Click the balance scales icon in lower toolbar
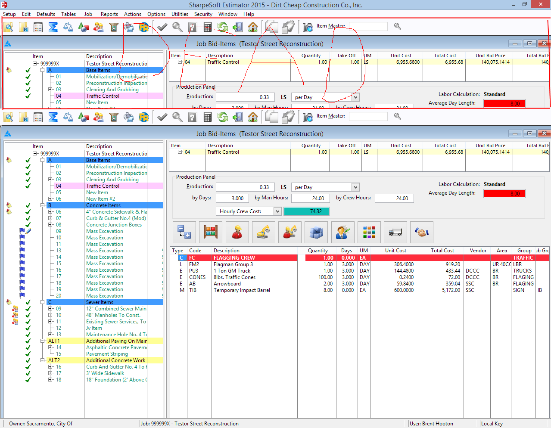This screenshot has height=428, width=551. pos(68,117)
